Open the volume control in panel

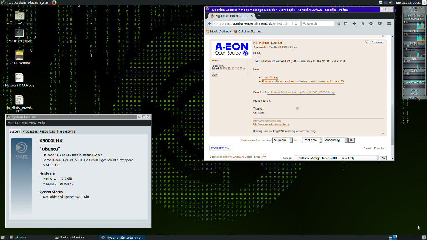391,2
